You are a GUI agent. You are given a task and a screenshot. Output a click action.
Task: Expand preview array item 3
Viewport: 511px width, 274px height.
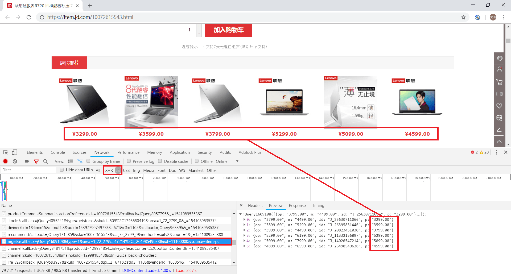(x=245, y=235)
